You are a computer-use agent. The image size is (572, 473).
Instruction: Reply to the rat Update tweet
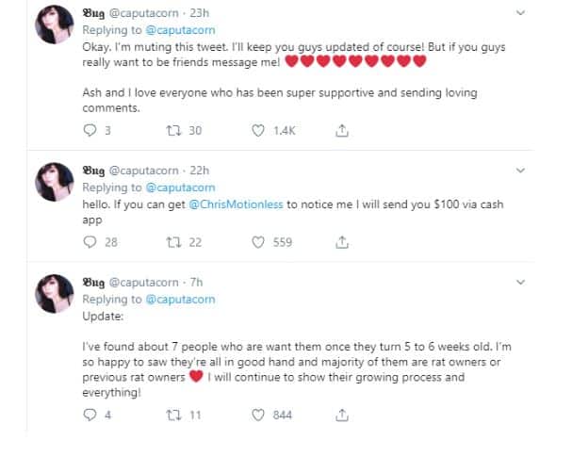[90, 414]
